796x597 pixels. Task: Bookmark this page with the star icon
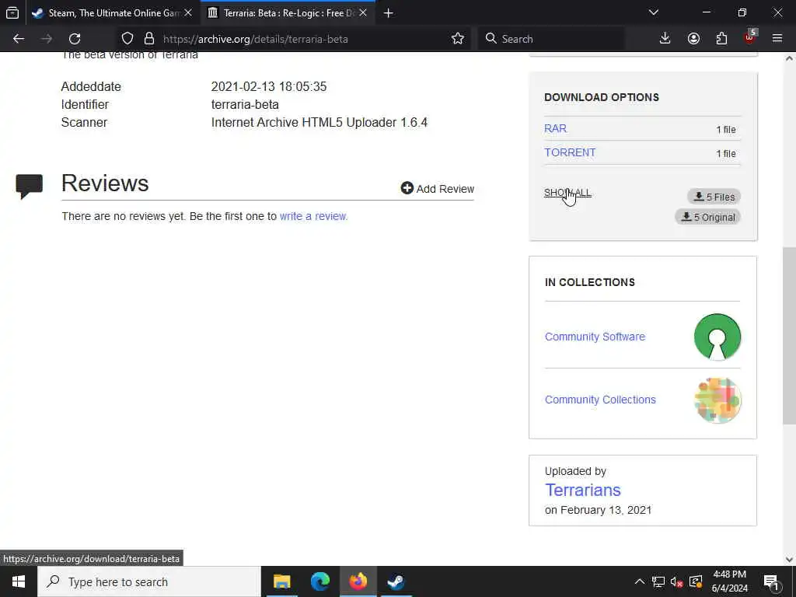(457, 39)
